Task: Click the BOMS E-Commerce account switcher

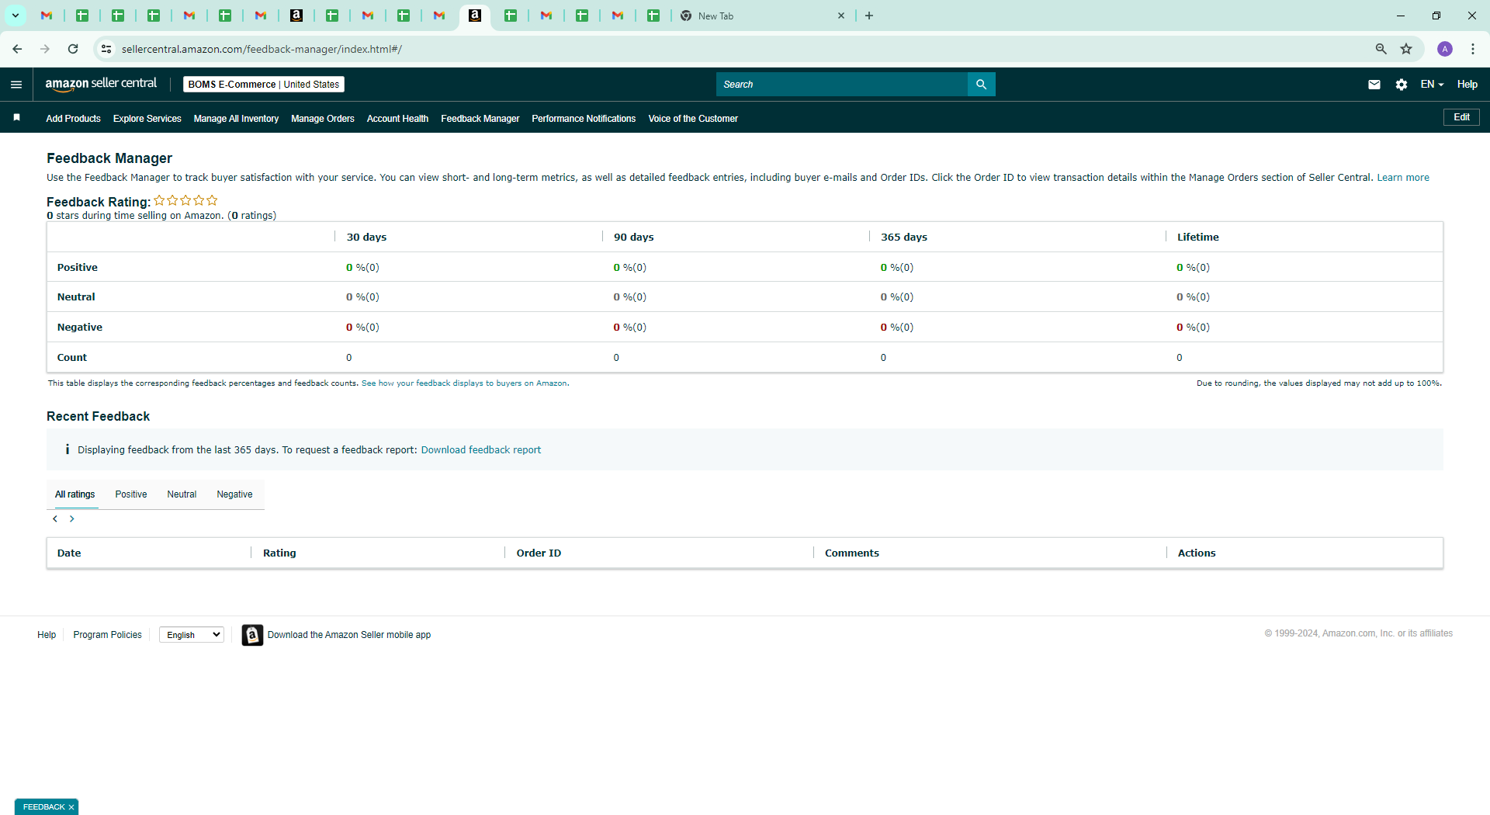Action: pos(263,85)
